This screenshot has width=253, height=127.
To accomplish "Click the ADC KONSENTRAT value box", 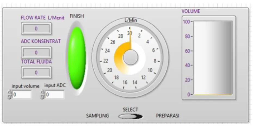I will [x=36, y=52].
